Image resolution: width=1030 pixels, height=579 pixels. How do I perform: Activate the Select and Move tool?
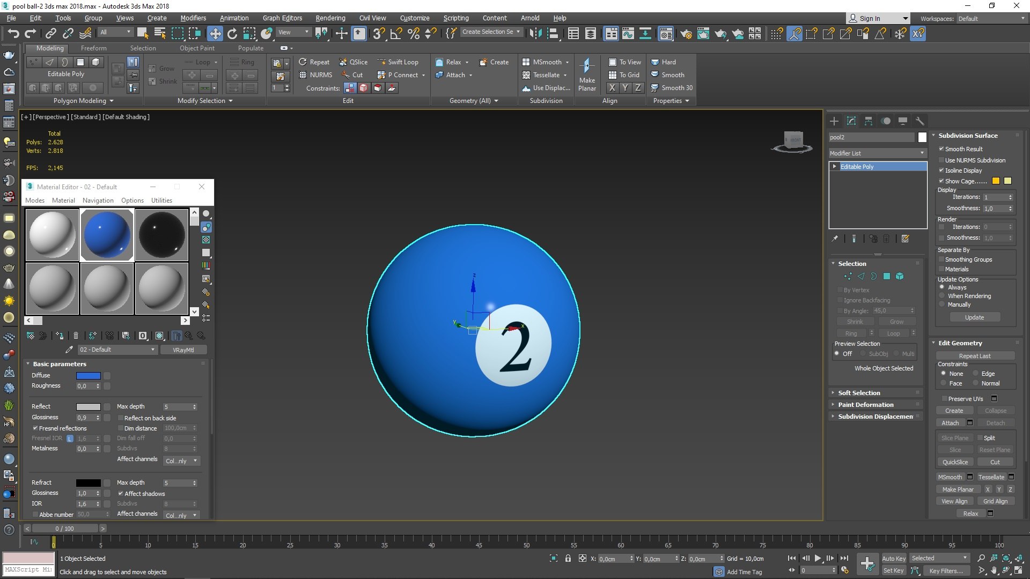215,34
